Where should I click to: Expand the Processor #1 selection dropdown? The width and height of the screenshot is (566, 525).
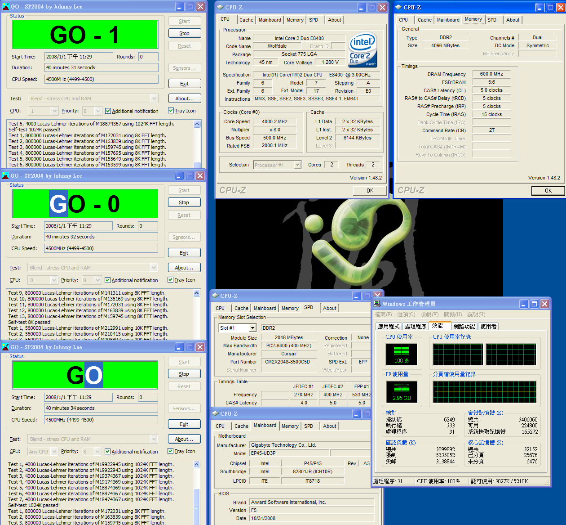tap(297, 165)
